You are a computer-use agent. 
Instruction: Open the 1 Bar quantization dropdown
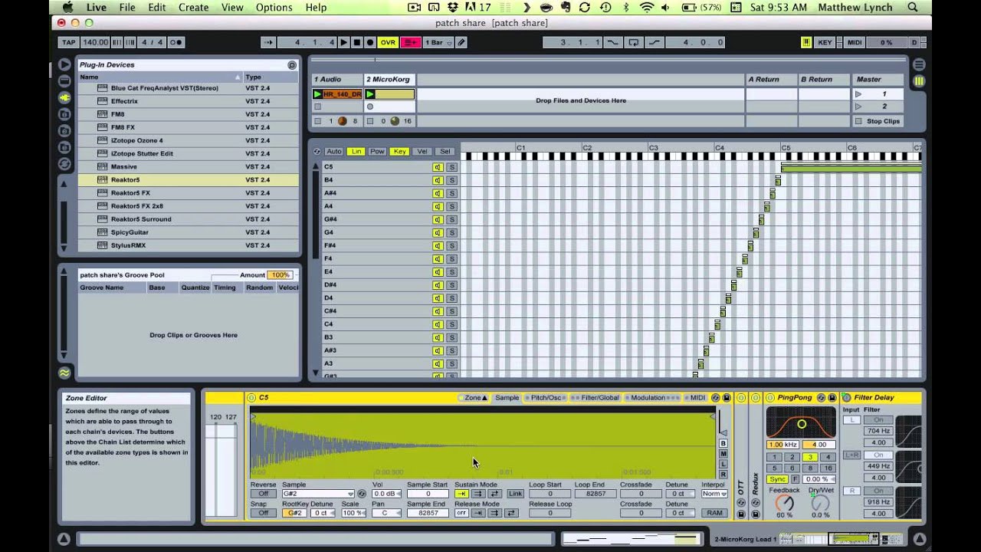pyautogui.click(x=439, y=42)
